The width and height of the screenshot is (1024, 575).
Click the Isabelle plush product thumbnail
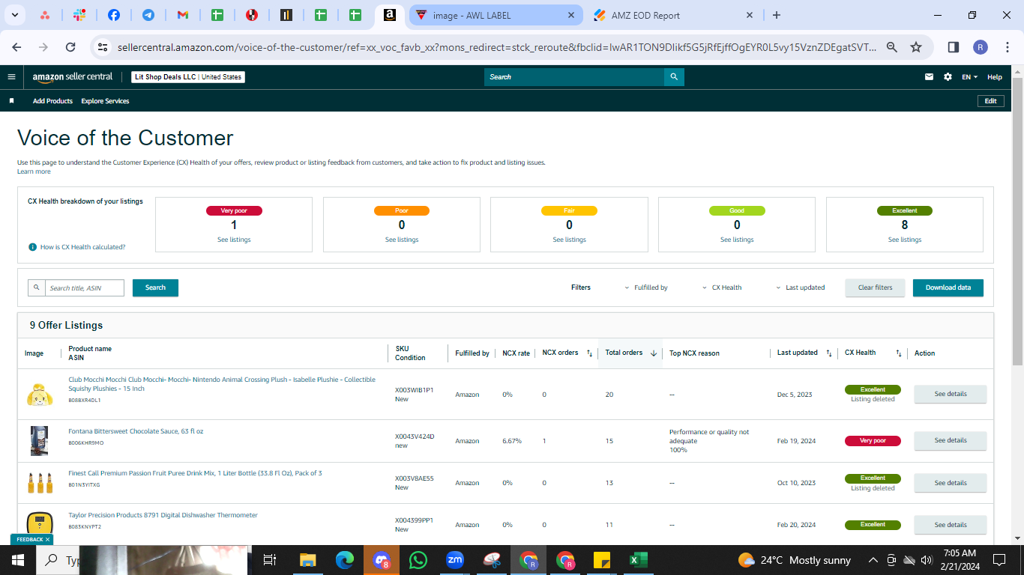(x=39, y=394)
